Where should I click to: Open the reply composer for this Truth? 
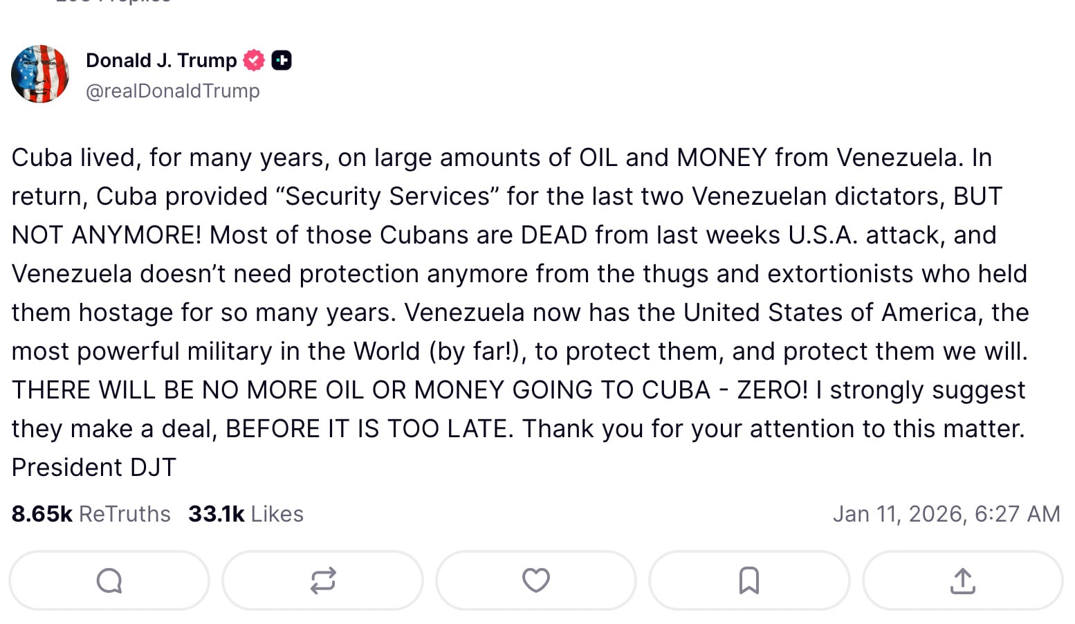109,581
